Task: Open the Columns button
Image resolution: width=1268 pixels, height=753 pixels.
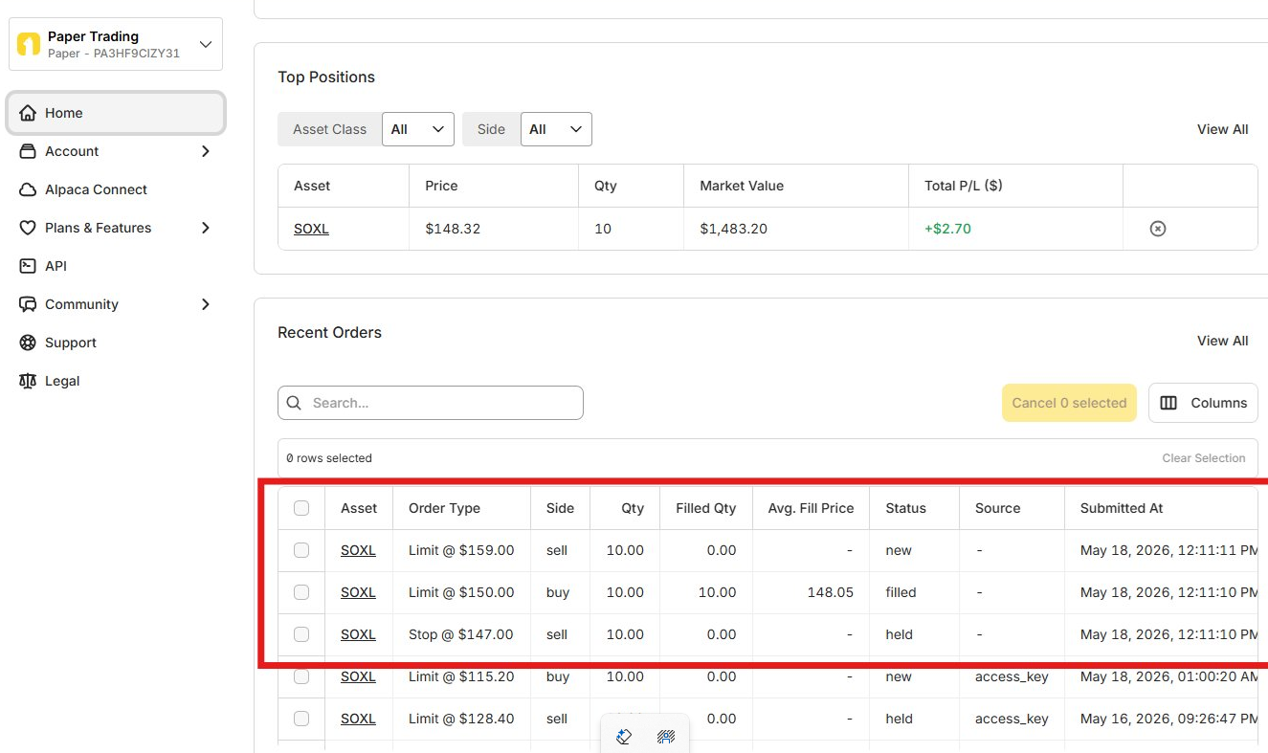Action: click(x=1203, y=403)
